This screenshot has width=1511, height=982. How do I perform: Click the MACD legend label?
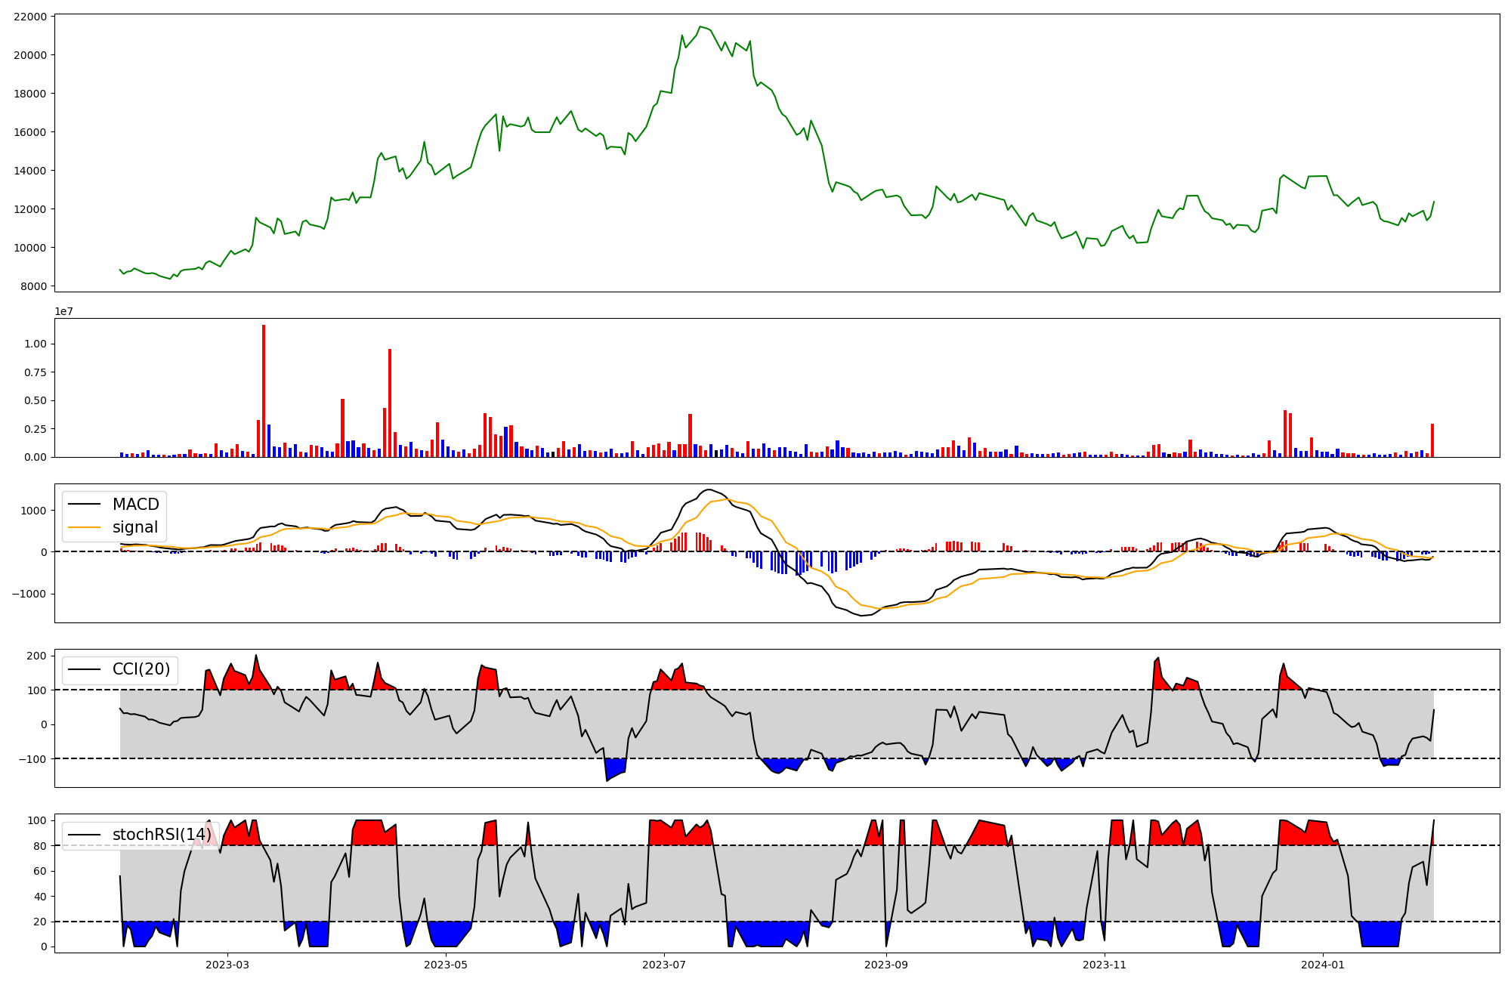click(135, 505)
